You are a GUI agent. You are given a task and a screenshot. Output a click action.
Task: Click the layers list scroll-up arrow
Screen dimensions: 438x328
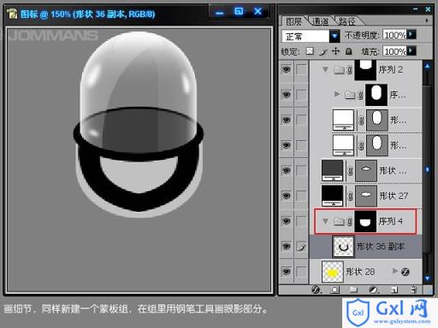(x=428, y=66)
